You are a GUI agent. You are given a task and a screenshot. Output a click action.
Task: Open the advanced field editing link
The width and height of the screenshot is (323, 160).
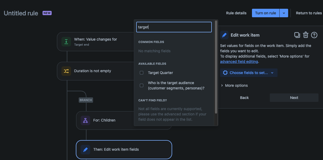pyautogui.click(x=239, y=61)
